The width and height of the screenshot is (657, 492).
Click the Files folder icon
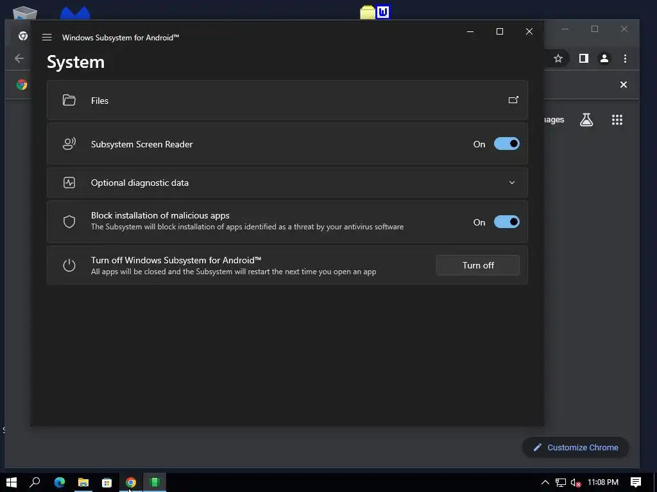(x=69, y=100)
